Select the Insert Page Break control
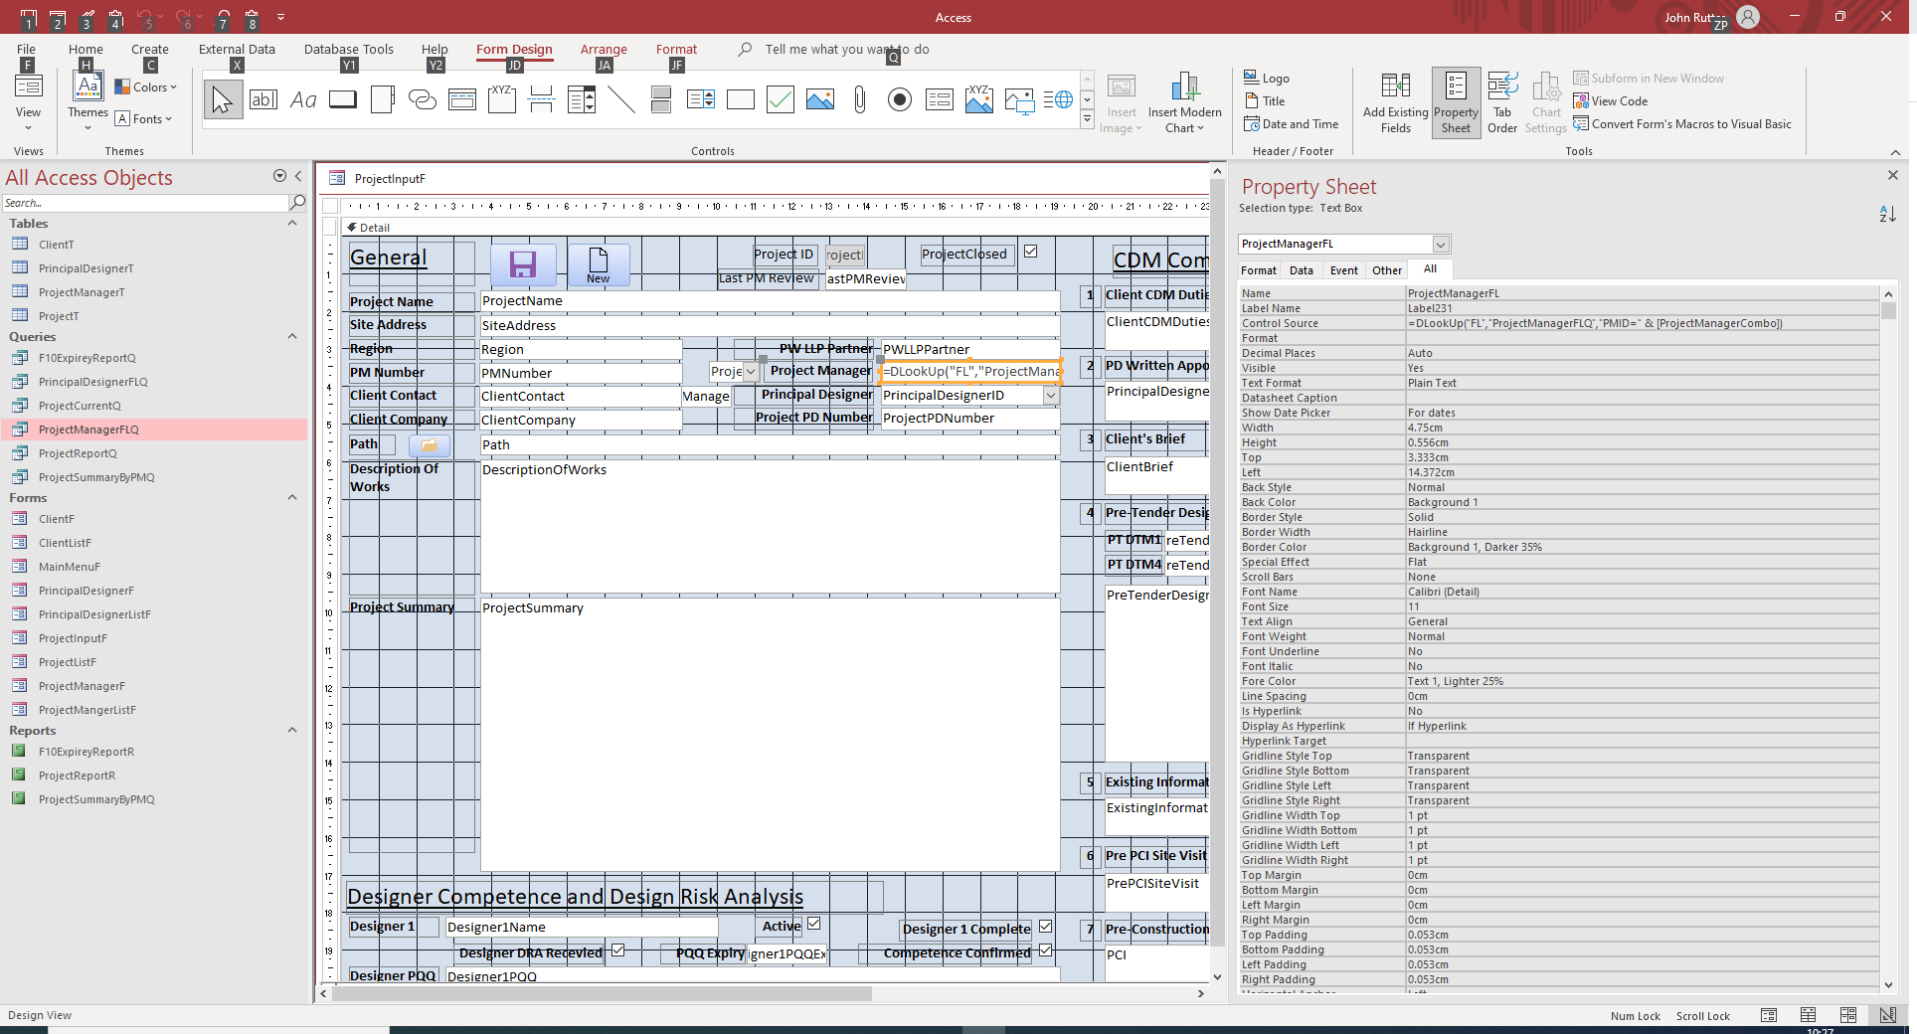 [542, 99]
